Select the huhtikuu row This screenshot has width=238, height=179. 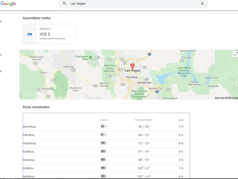click(x=106, y=151)
